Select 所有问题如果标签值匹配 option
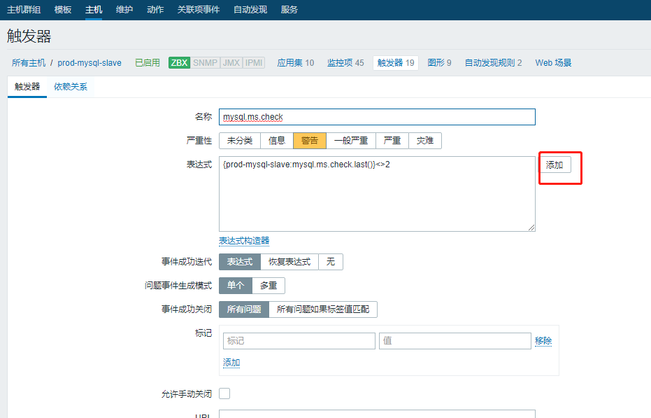Viewport: 651px width, 418px height. tap(323, 309)
